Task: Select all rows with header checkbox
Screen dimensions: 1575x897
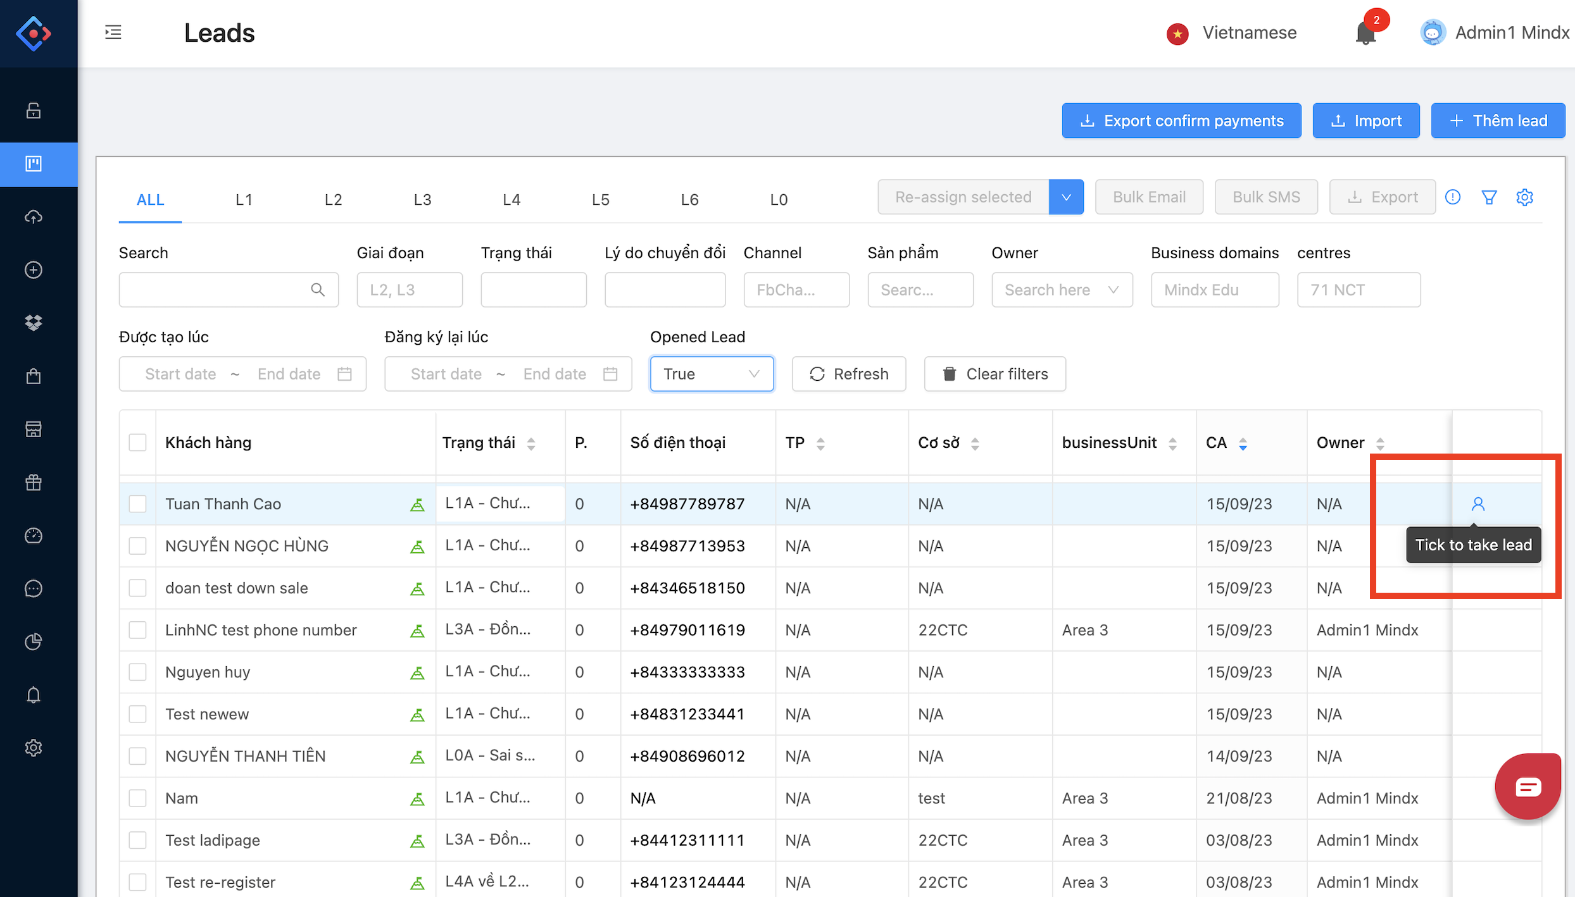Action: coord(137,442)
